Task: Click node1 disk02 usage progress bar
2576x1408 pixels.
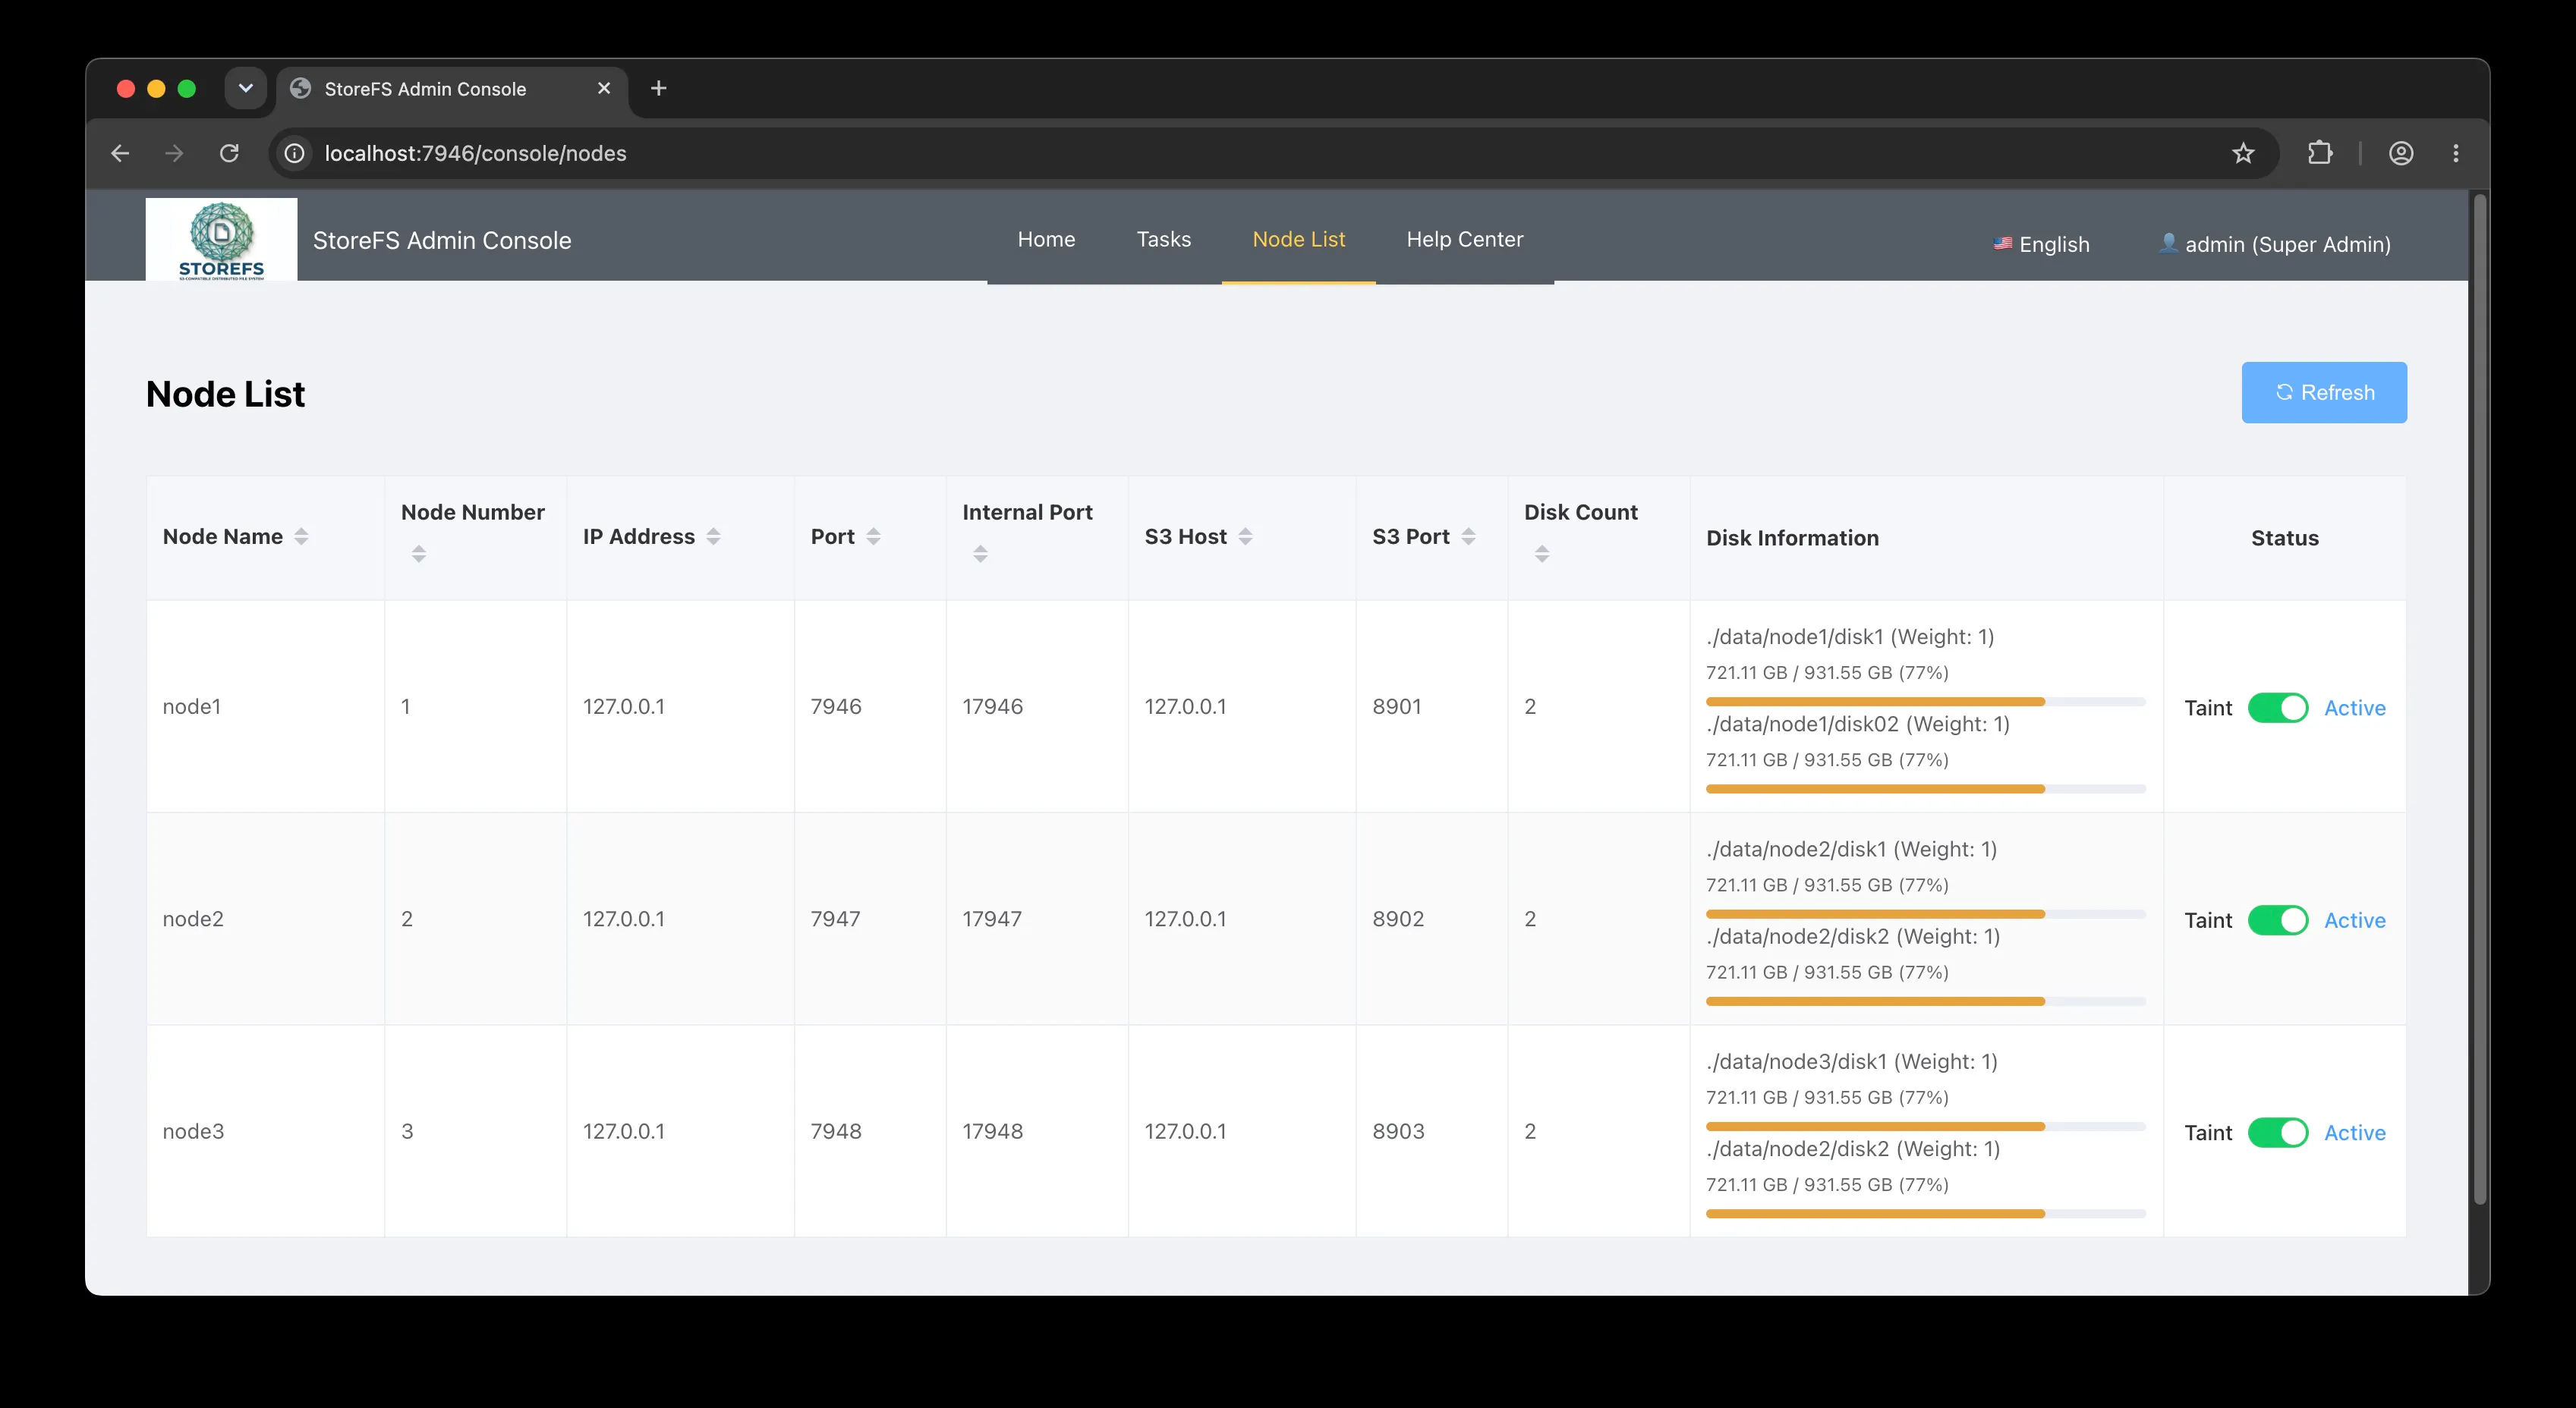Action: click(x=1925, y=790)
